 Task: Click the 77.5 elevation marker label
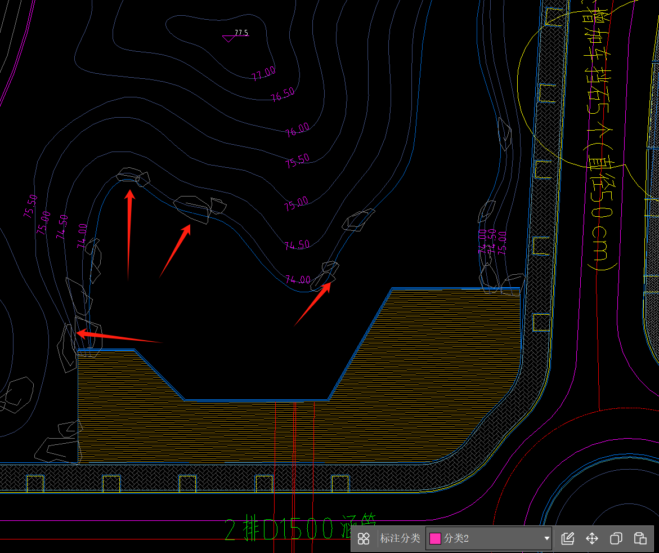pos(241,33)
